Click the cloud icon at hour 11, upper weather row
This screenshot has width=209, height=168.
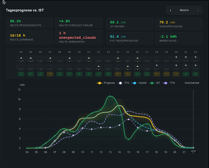click(89, 59)
